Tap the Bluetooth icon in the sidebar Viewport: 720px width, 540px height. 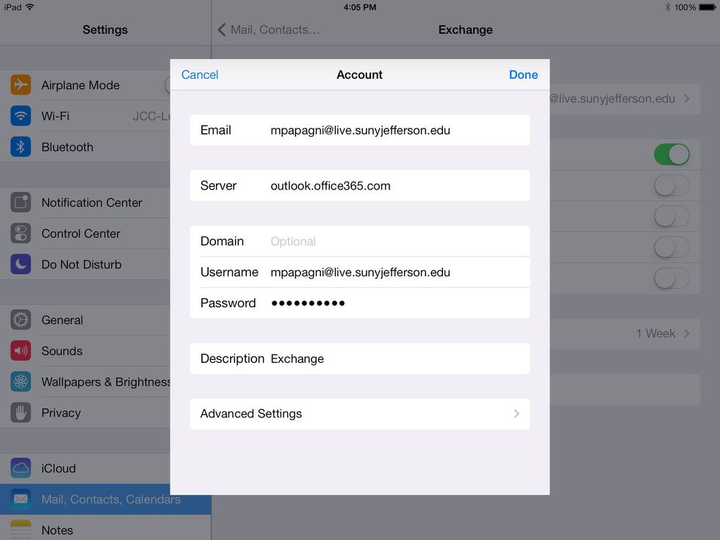click(21, 147)
